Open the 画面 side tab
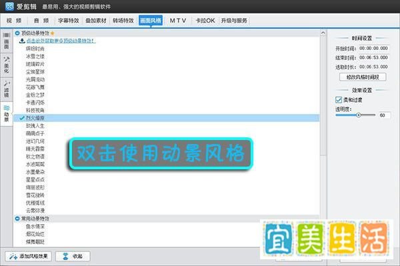The image size is (400, 266). (x=7, y=41)
